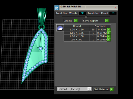This screenshot has height=99, width=133.
Task: Click the Total Gem Weight value .32
Action: pyautogui.click(x=82, y=13)
